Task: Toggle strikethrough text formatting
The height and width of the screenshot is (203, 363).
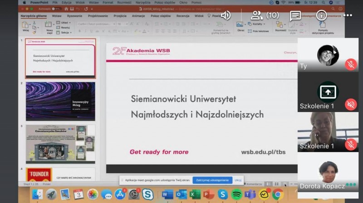Action: coord(98,31)
